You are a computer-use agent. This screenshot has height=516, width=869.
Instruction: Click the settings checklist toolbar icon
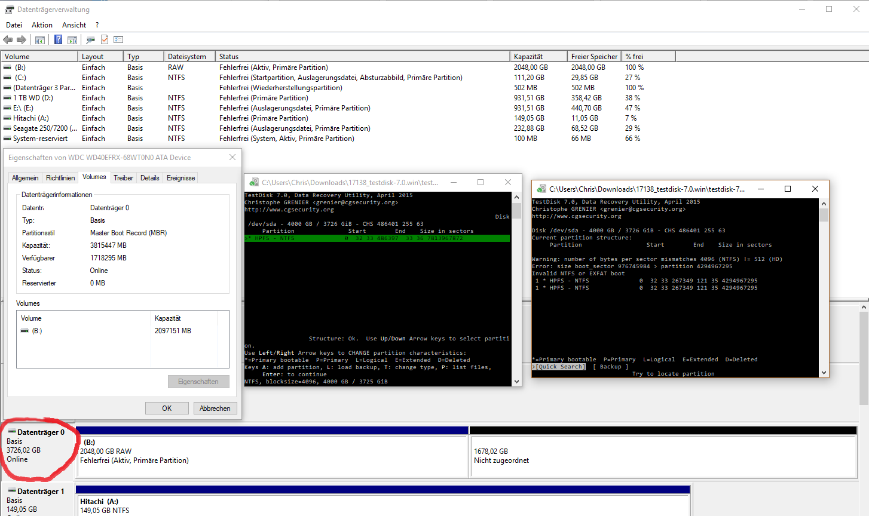(x=118, y=39)
